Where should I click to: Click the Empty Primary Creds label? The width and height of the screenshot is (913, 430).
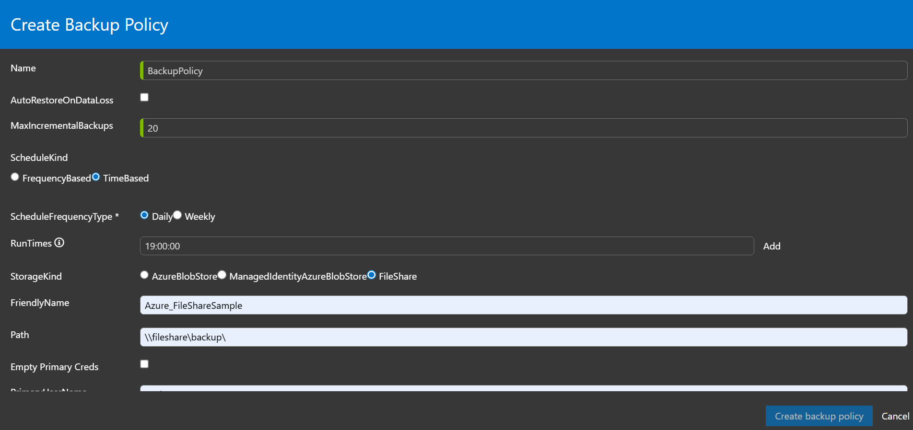[54, 367]
